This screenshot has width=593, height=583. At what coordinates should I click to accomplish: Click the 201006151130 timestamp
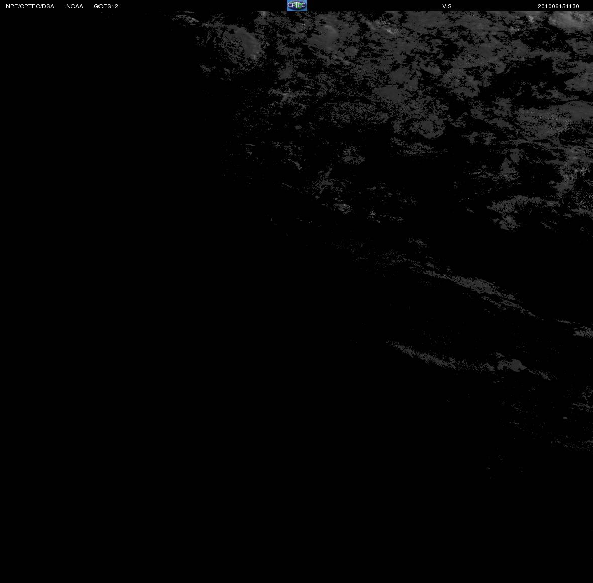(558, 6)
